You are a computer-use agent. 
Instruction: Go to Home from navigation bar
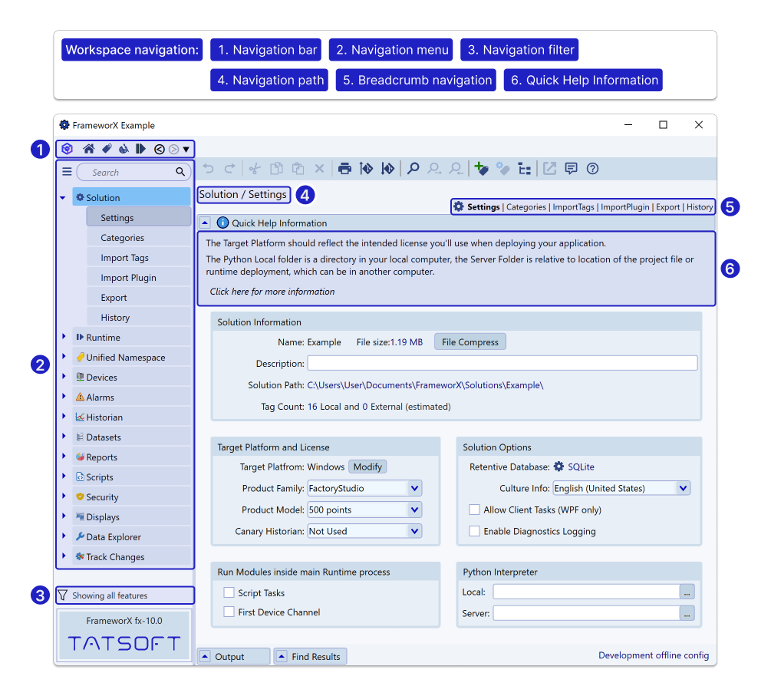(x=89, y=149)
